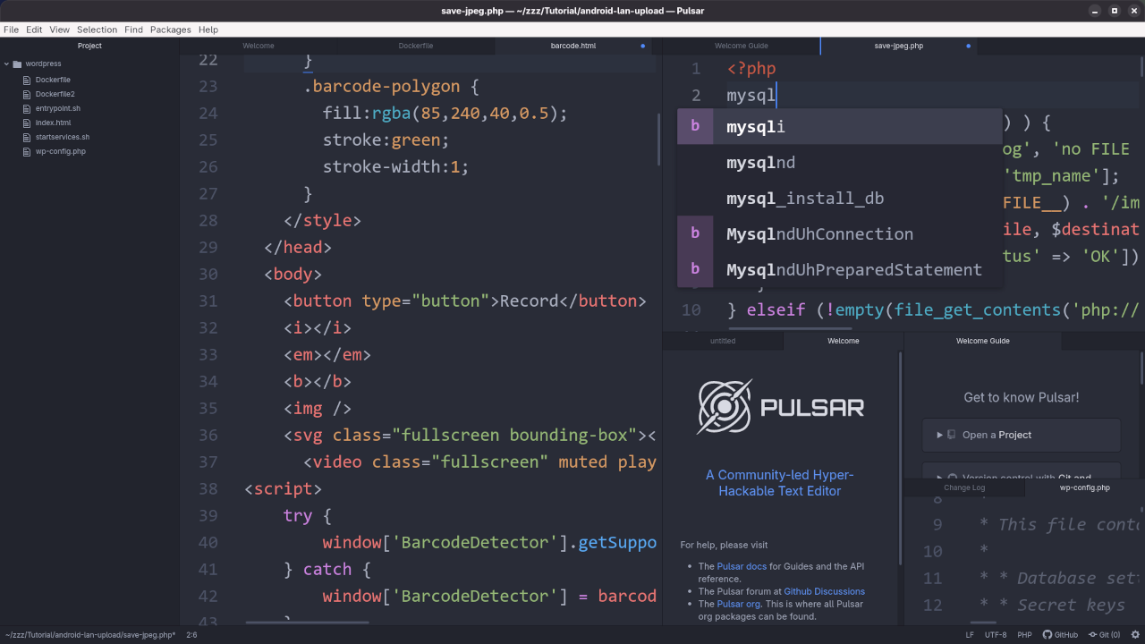Click barcode.html tab modified dot
The image size is (1145, 644).
(x=642, y=46)
